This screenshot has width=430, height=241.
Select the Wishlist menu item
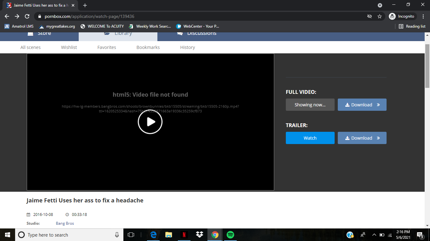[x=69, y=47]
